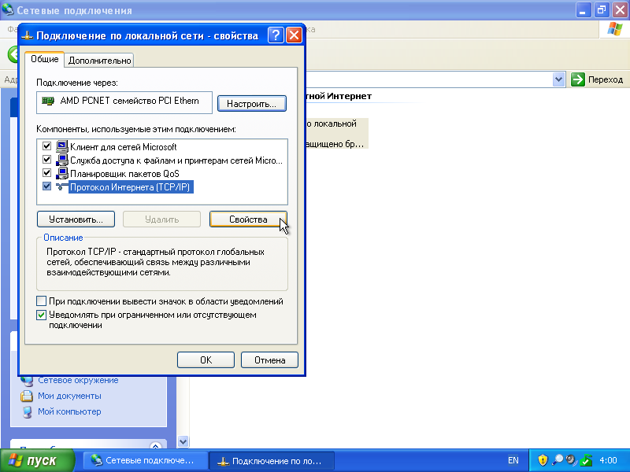Image resolution: width=630 pixels, height=472 pixels.
Task: Open the Дополнительно tab
Action: pyautogui.click(x=99, y=61)
